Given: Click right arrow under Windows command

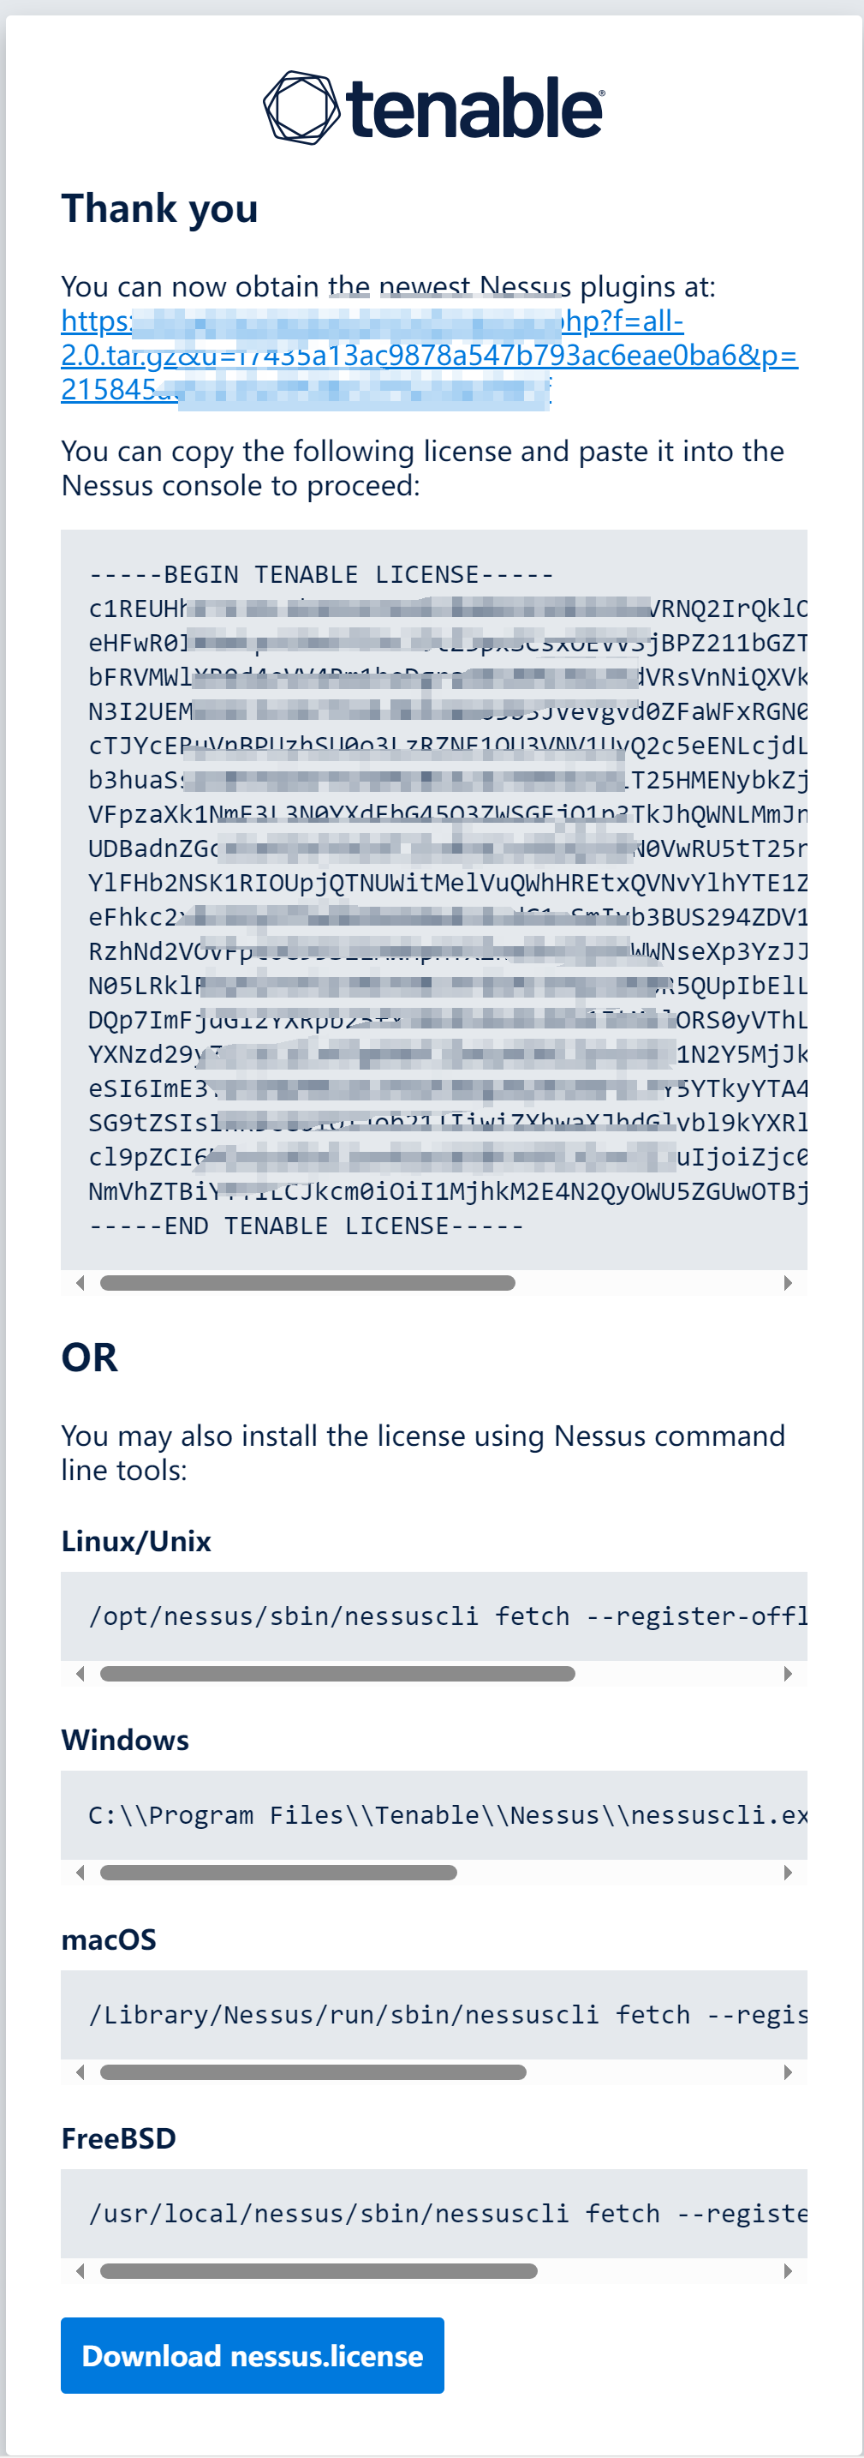Looking at the screenshot, I should [x=788, y=1872].
